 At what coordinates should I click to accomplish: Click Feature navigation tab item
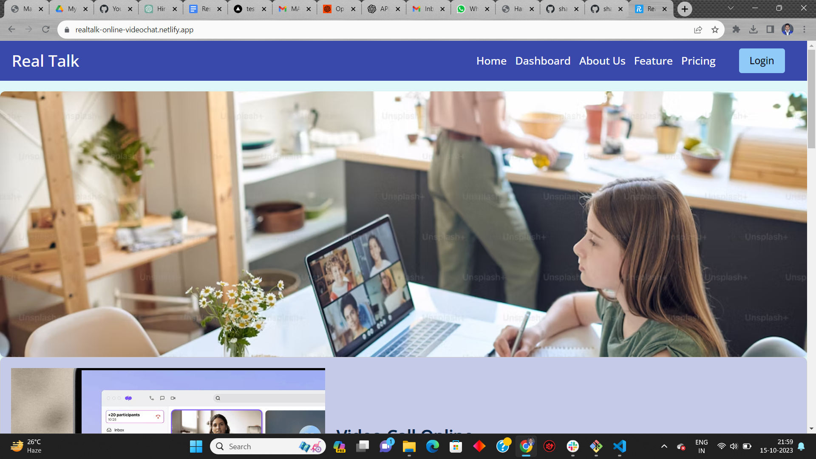pyautogui.click(x=654, y=60)
